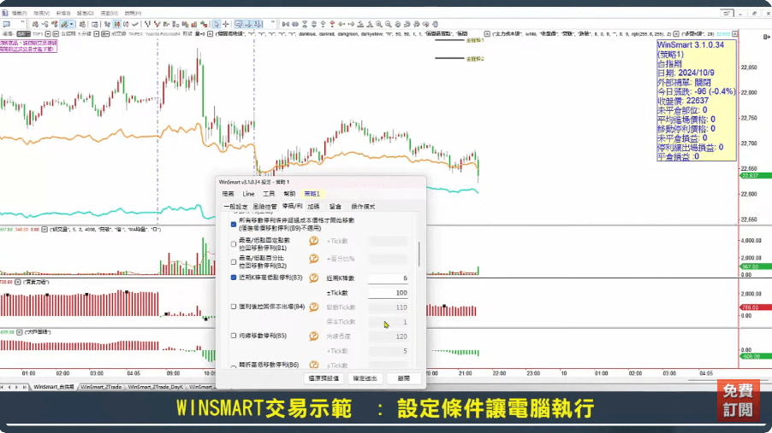Image resolution: width=772 pixels, height=433 pixels.
Task: Switch to the 風險控管 tab
Action: click(x=264, y=207)
